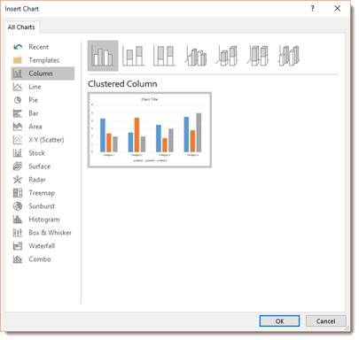Pick the 3-D 100% Stacked Column icon
This screenshot has width=359, height=340.
click(258, 56)
